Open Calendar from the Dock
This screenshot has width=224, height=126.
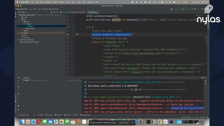tap(73, 122)
